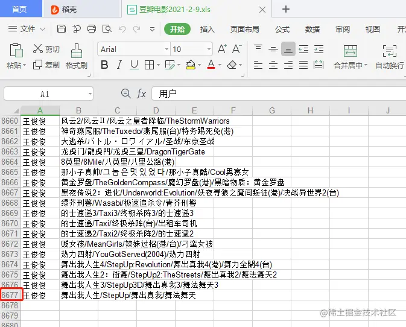Apply the yellow fill color
This screenshot has width=406, height=327.
coord(191,65)
